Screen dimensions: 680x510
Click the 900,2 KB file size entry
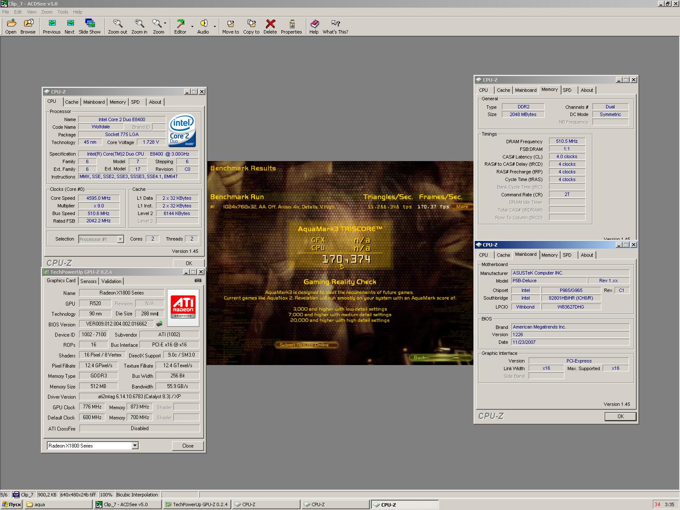pyautogui.click(x=47, y=495)
